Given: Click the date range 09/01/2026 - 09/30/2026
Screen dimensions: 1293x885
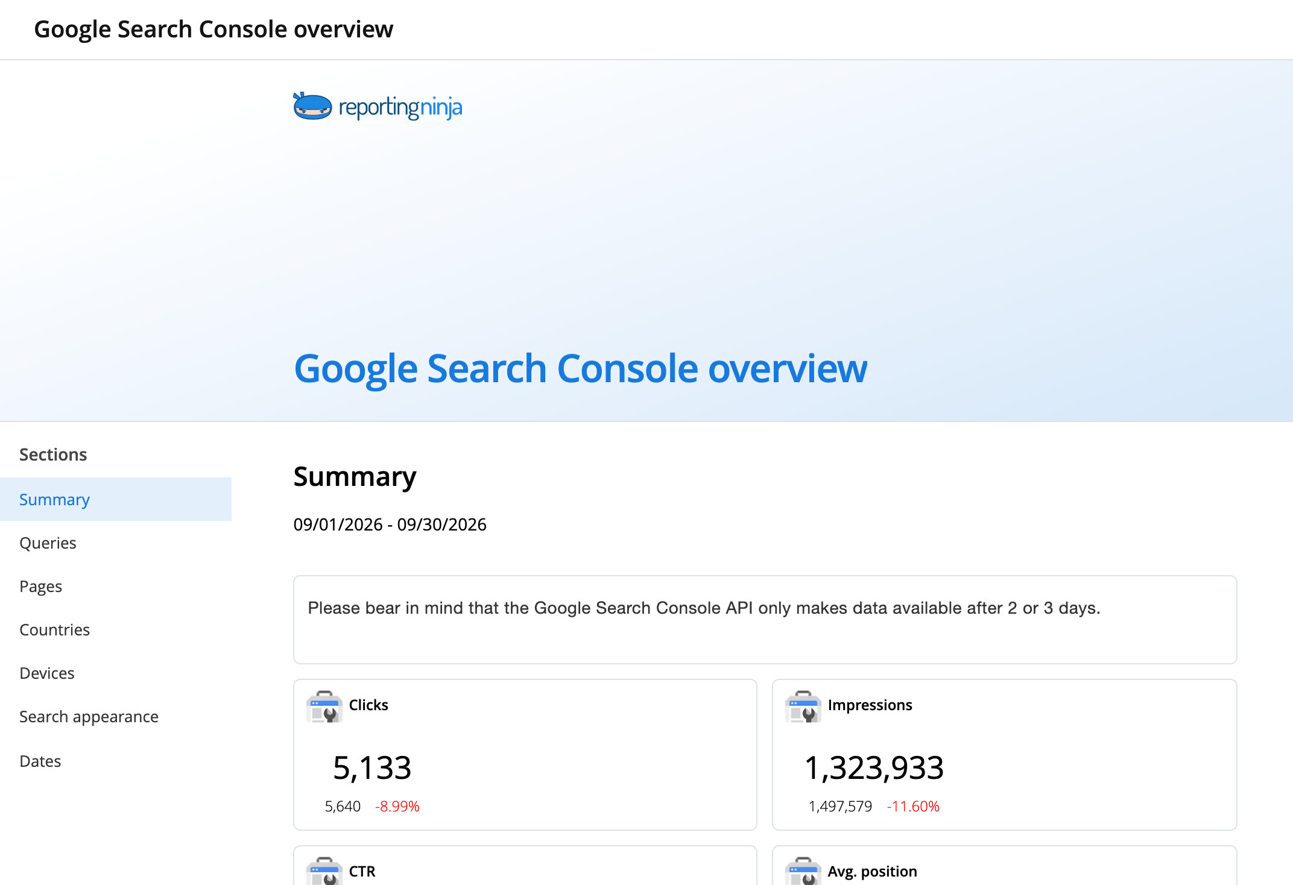Looking at the screenshot, I should point(390,524).
